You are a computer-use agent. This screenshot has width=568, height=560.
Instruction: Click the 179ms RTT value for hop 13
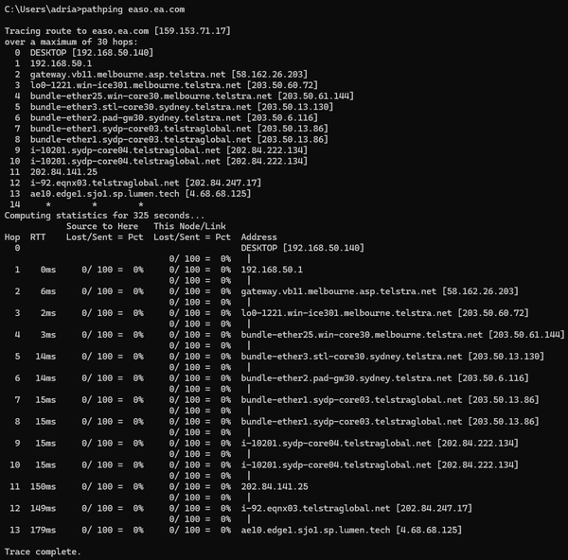42,530
